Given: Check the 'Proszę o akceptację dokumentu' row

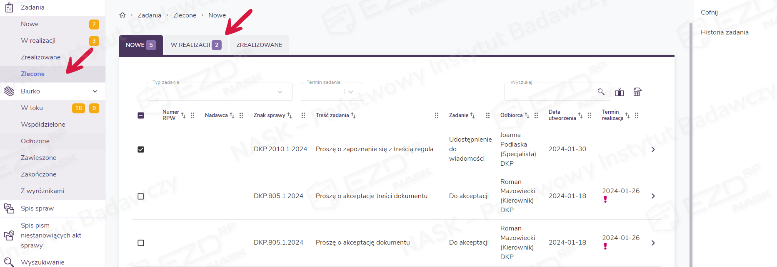Looking at the screenshot, I should [141, 243].
